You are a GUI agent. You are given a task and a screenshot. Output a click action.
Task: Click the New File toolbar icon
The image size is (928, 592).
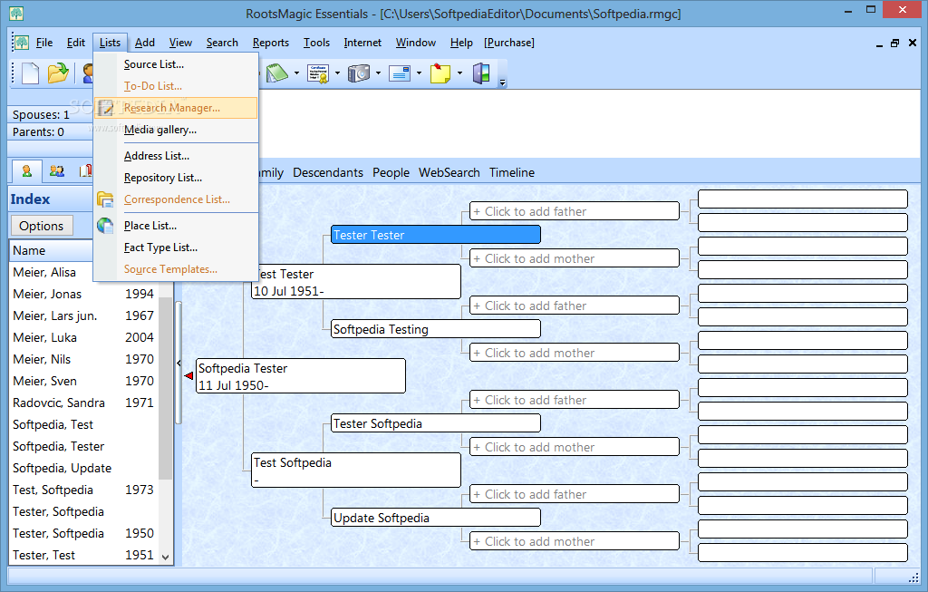point(30,73)
